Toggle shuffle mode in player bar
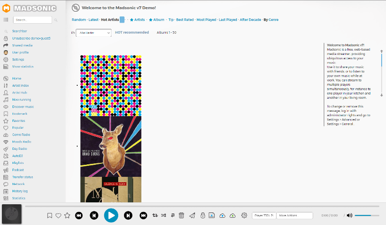 pyautogui.click(x=164, y=215)
